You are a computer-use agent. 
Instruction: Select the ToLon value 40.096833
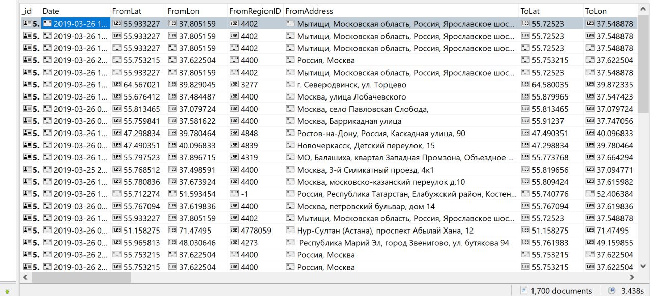615,134
